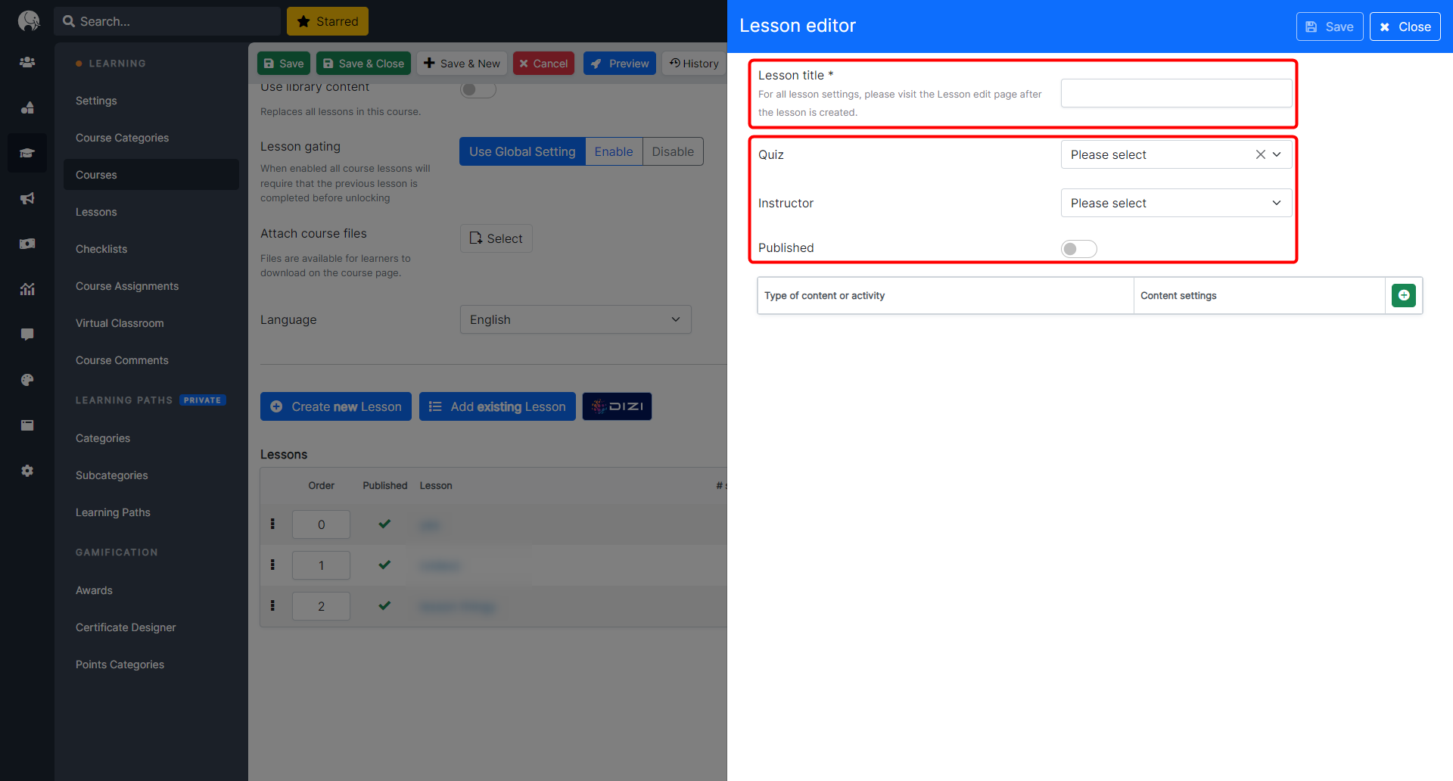The image size is (1453, 781).
Task: Click the megaphone icon in sidebar
Action: (27, 198)
